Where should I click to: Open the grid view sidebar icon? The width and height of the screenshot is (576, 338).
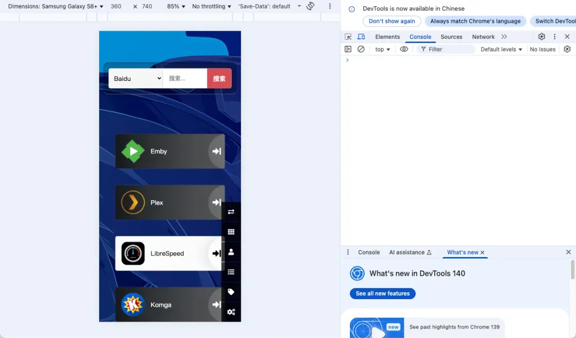(x=231, y=232)
